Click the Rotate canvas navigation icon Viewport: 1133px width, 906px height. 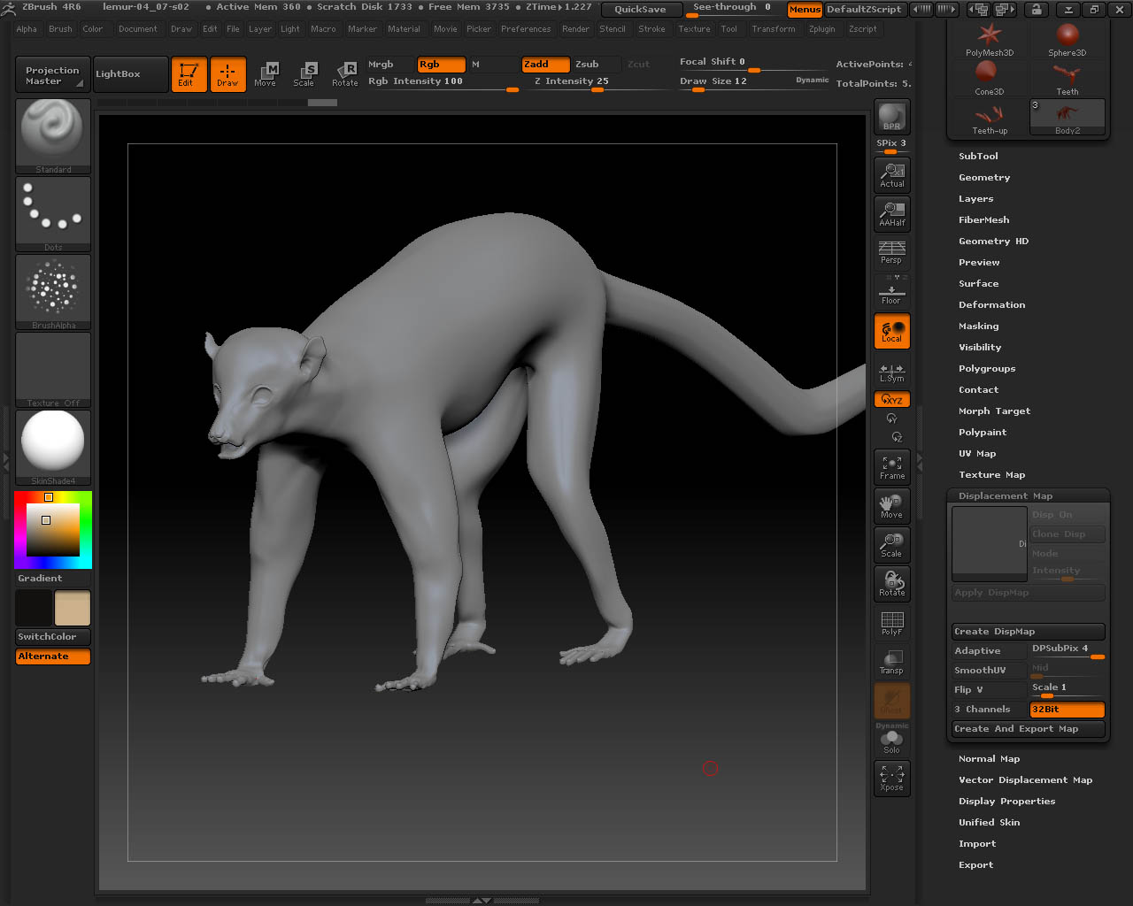tap(891, 583)
